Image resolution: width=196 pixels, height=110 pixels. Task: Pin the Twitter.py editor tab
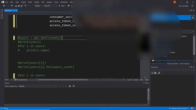tap(14, 10)
